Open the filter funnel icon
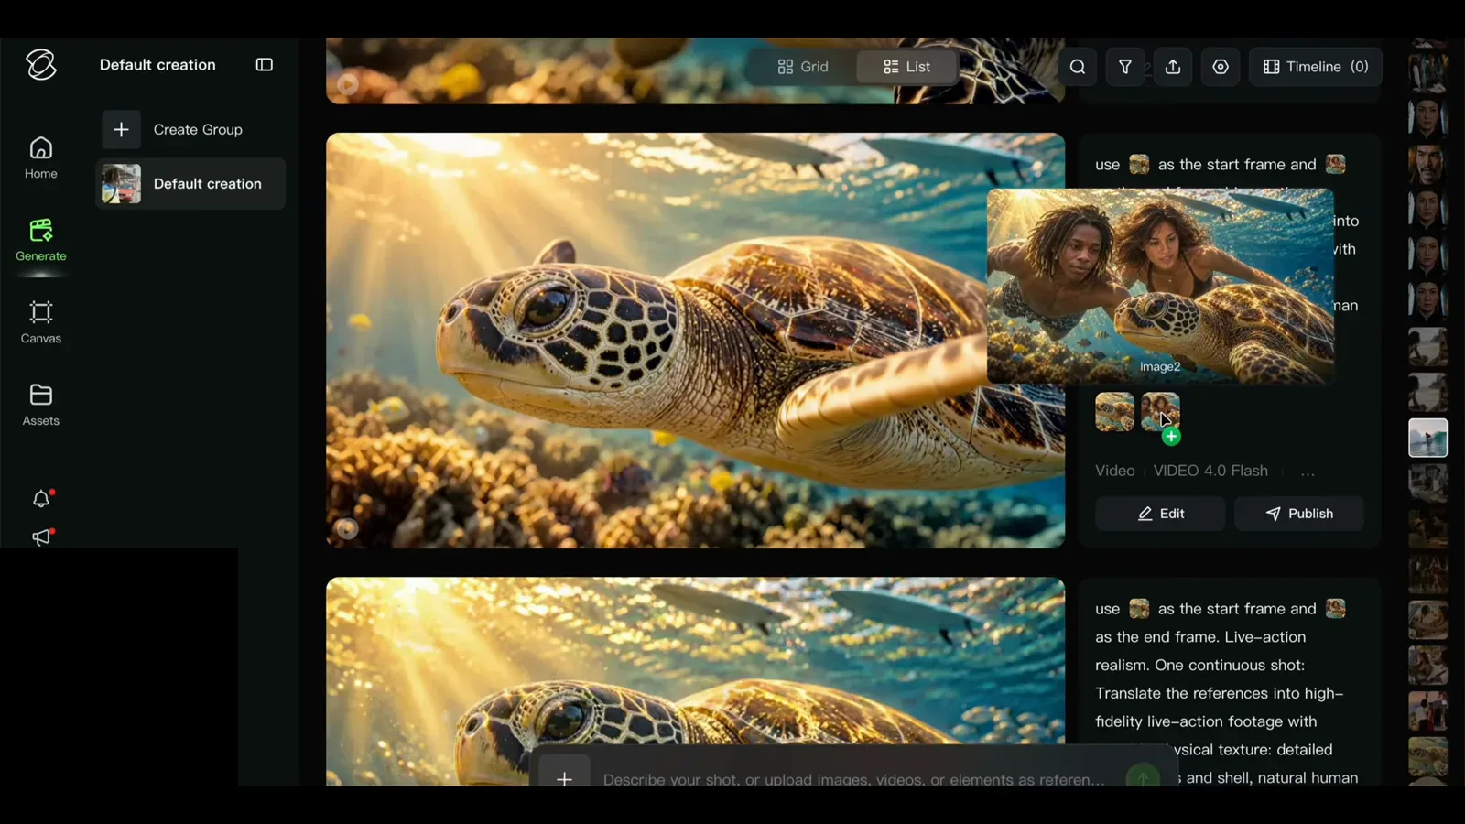The image size is (1465, 824). click(x=1125, y=67)
